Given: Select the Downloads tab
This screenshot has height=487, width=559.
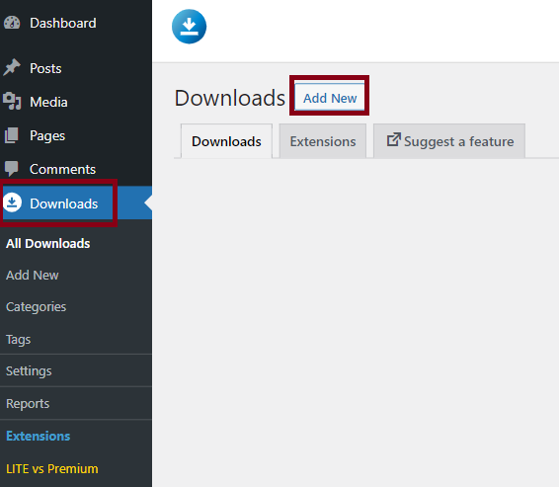Looking at the screenshot, I should click(x=226, y=141).
